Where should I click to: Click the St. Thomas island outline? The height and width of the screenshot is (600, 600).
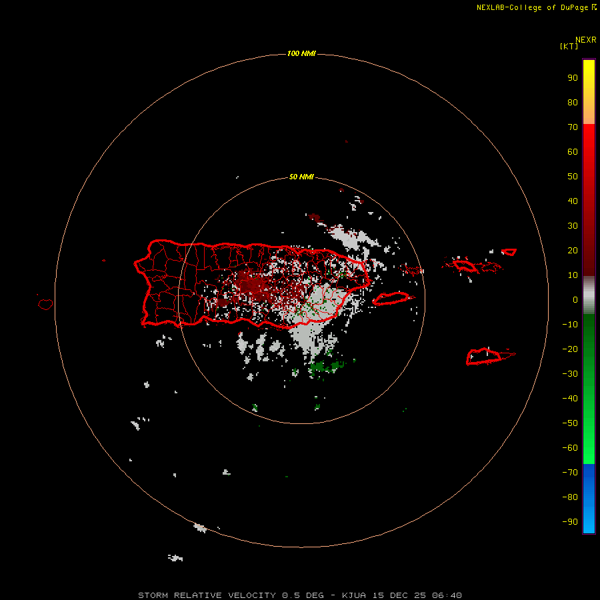[x=465, y=265]
